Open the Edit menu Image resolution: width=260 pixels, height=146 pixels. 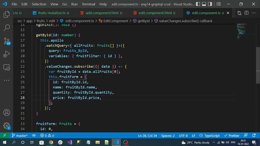click(24, 4)
